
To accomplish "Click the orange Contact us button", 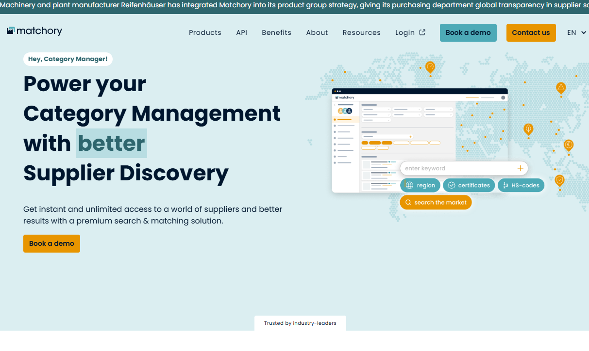I will [x=531, y=32].
